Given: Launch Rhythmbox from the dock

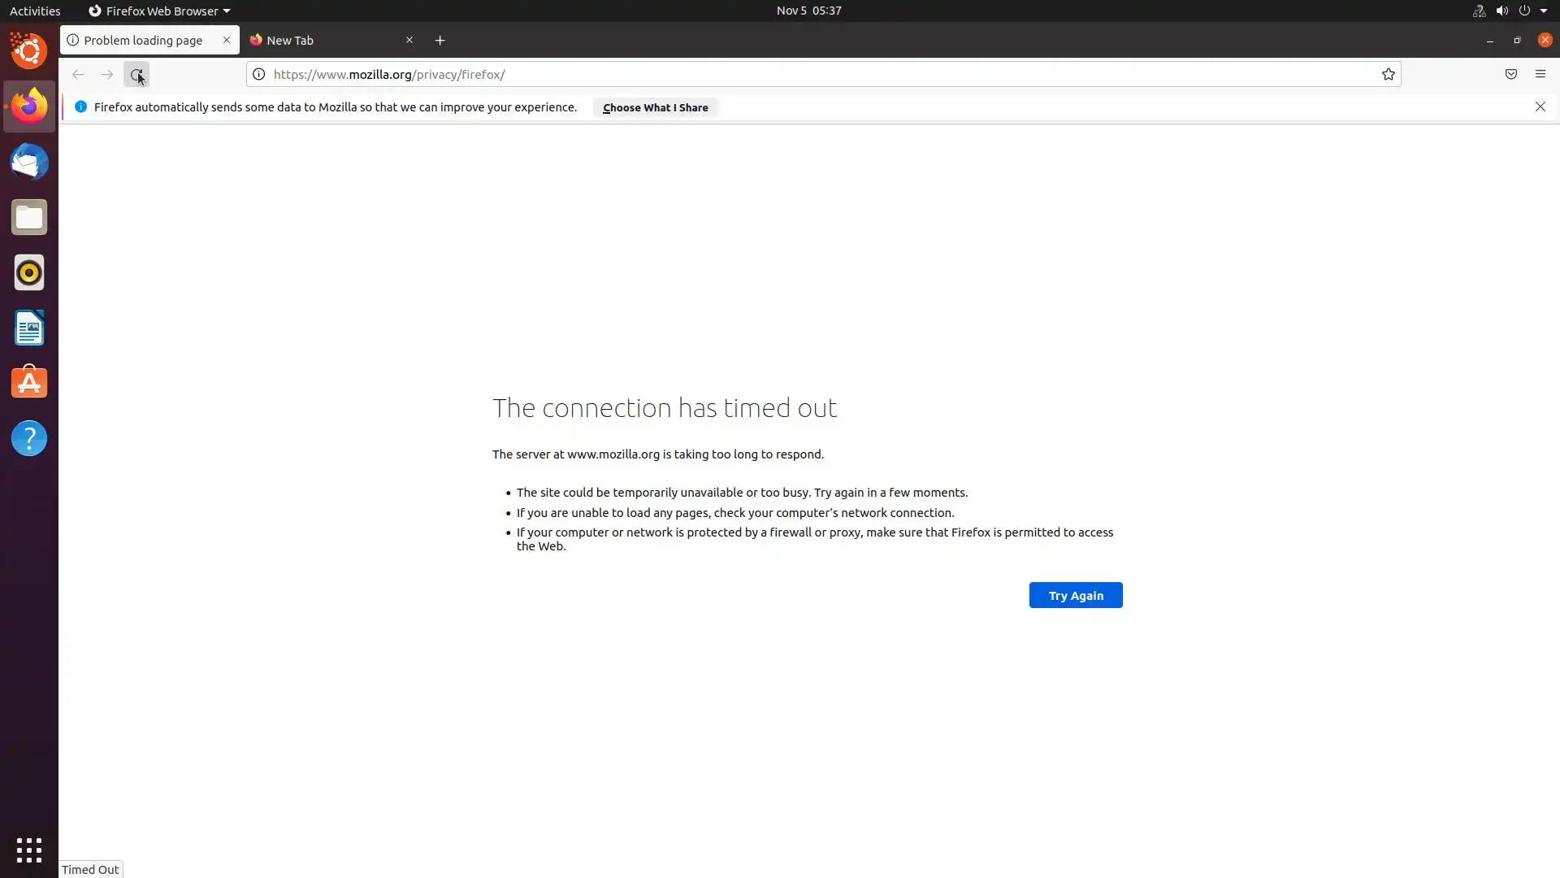Looking at the screenshot, I should click(x=29, y=272).
